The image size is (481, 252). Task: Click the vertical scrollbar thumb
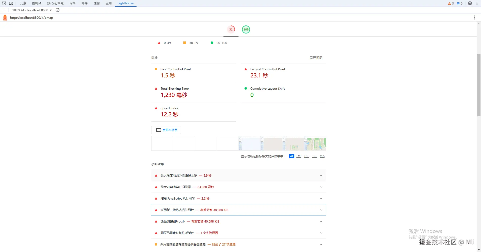(479, 85)
